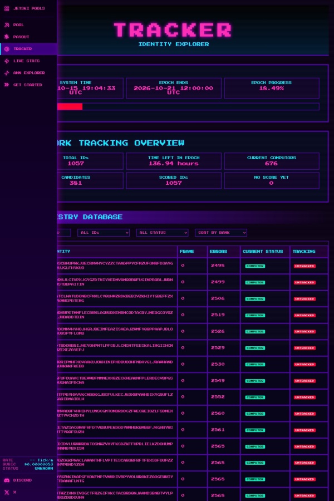This screenshot has width=334, height=501.
Task: Click the epoch progress bar
Action: [x=188, y=106]
